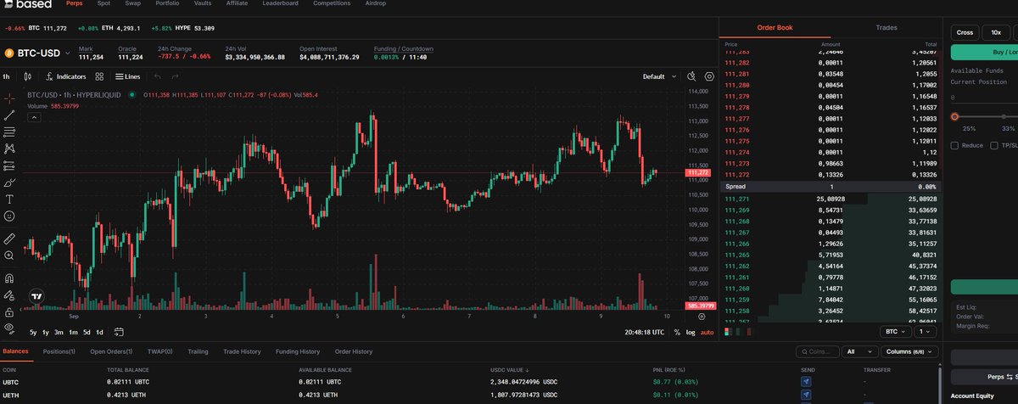The width and height of the screenshot is (1018, 404).
Task: Switch to the Order Book tab
Action: coord(775,27)
